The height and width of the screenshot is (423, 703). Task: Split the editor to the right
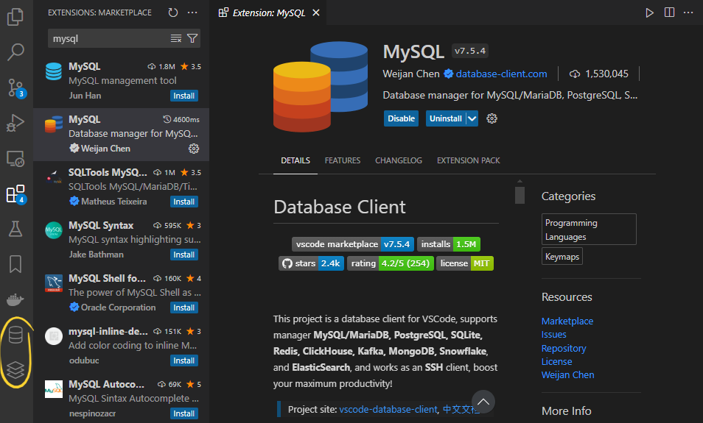pyautogui.click(x=669, y=13)
